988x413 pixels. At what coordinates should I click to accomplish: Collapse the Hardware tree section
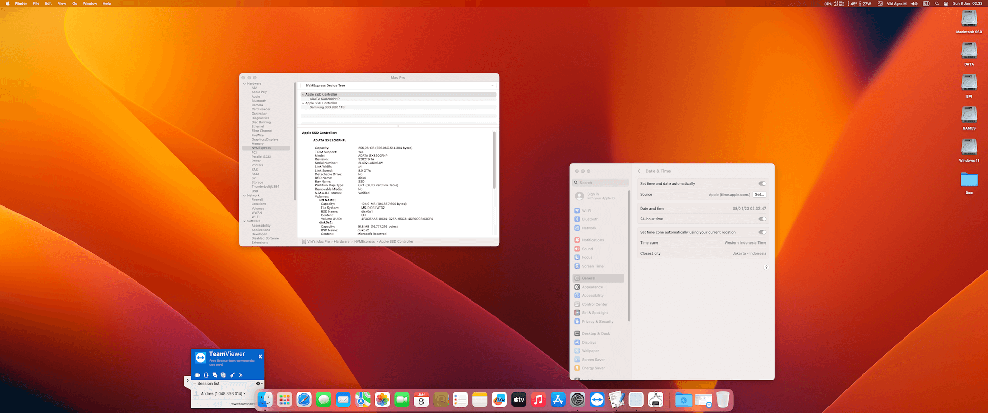244,84
